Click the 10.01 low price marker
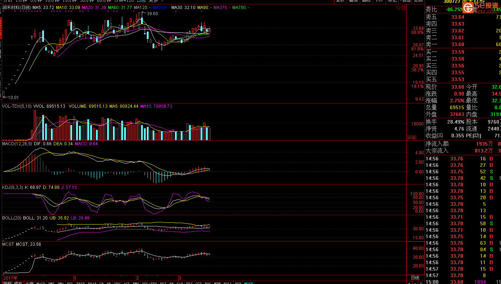The width and height of the screenshot is (501, 284). click(x=13, y=97)
